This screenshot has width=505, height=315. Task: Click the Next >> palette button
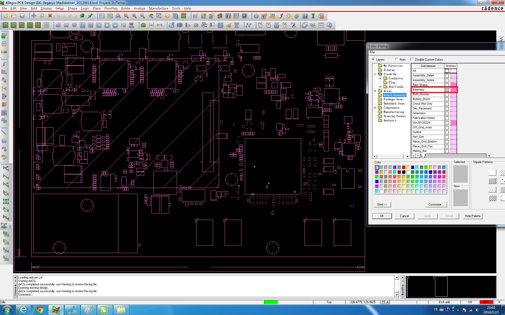click(x=382, y=204)
